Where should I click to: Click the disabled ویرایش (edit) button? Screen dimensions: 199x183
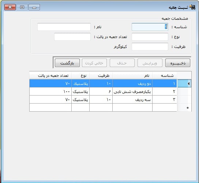pos(150,63)
